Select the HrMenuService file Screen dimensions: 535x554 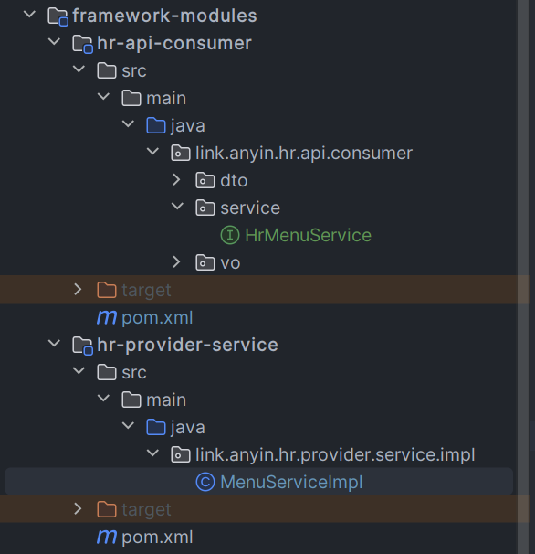[x=308, y=235]
